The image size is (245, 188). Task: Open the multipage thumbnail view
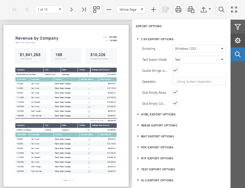pos(96,9)
